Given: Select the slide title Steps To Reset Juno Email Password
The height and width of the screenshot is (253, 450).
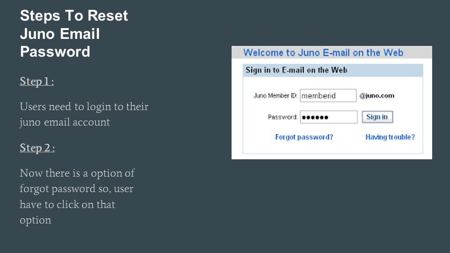Looking at the screenshot, I should [x=74, y=34].
